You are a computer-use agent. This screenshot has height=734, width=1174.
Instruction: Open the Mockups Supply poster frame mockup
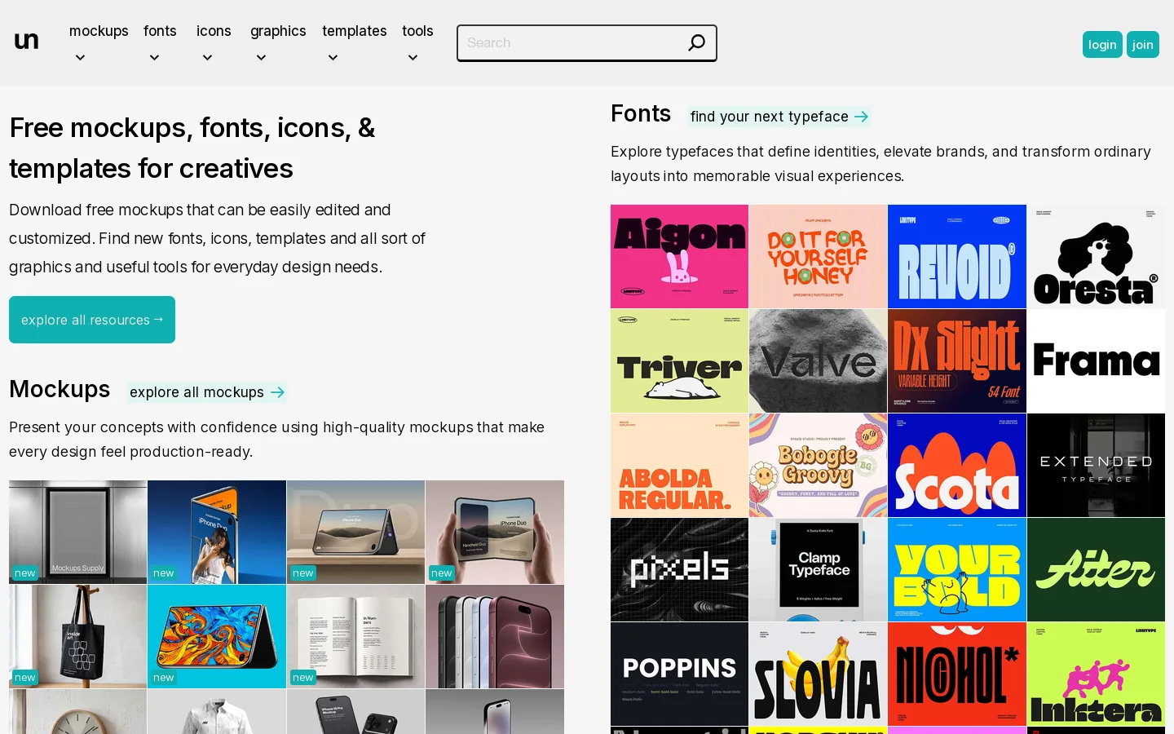(77, 532)
